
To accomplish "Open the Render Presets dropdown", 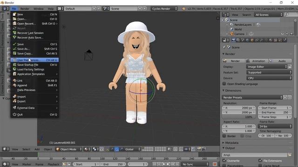I will click(252, 97).
